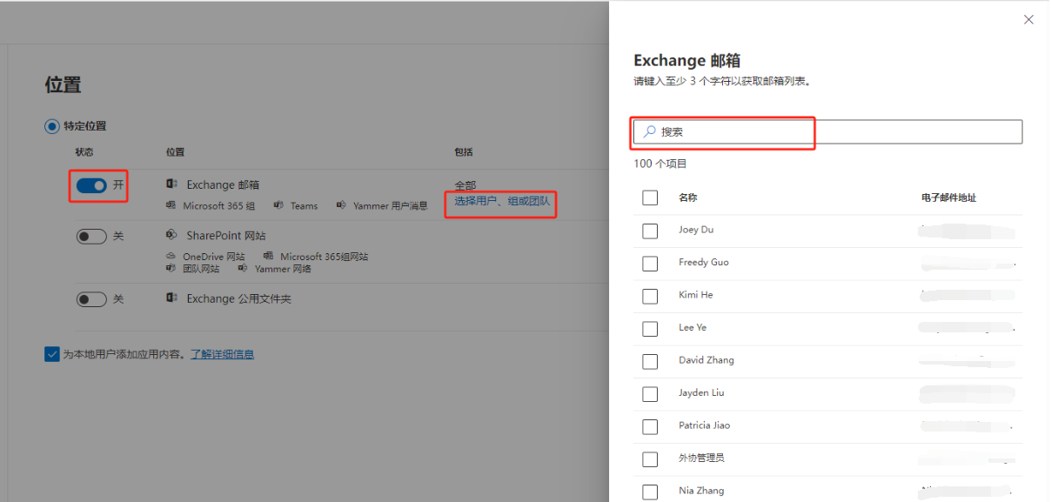The image size is (1051, 502).
Task: Click the SharePoint 网站 location icon
Action: (x=171, y=235)
